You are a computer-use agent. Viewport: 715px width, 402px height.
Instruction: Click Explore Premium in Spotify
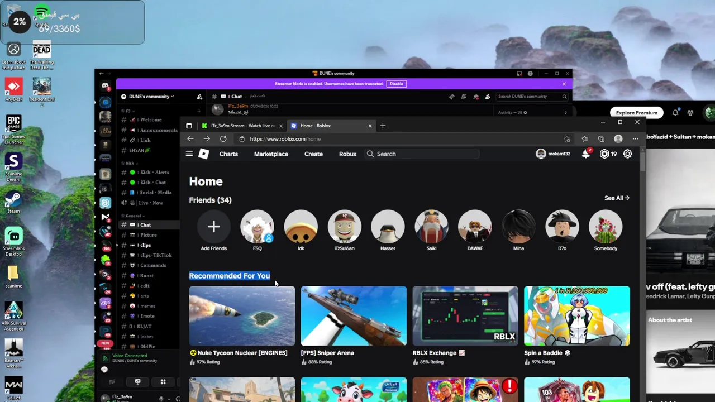point(637,113)
